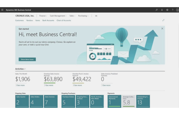Open the Purch. Invoices Next Week tile
179x115 pixels.
97,101
